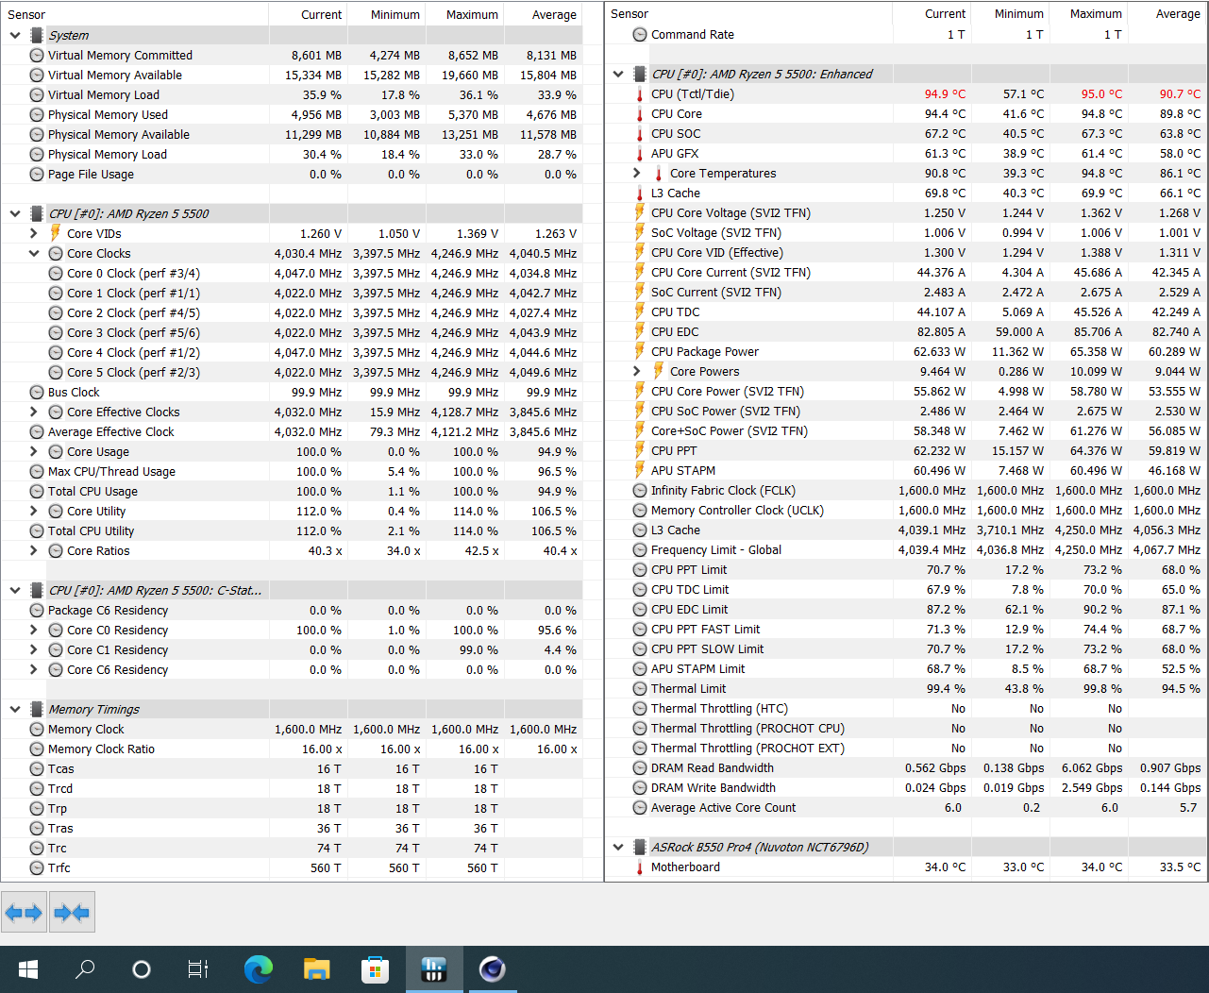Expand the Core C0 Residency row

(34, 630)
